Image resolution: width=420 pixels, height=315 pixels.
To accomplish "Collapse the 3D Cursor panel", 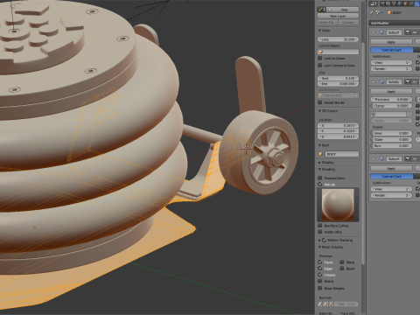I will pos(319,111).
